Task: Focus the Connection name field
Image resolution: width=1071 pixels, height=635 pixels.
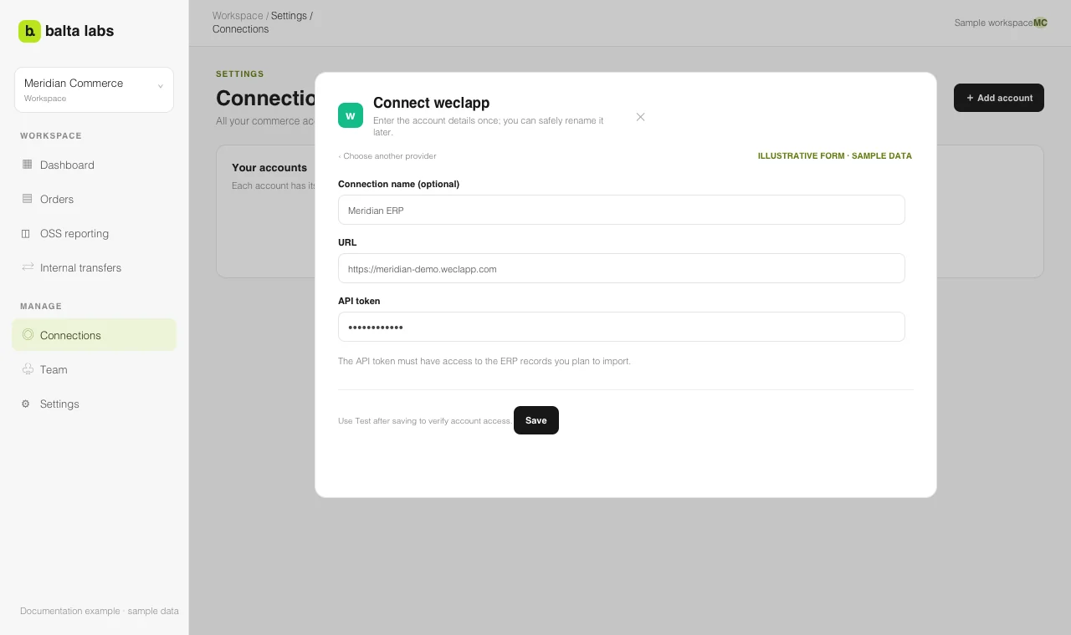Action: click(x=622, y=210)
